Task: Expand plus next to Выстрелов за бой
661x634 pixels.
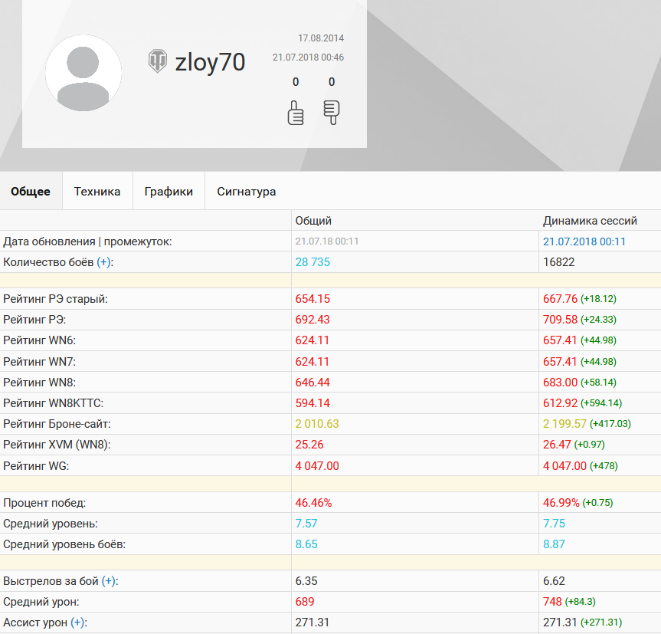Action: [109, 581]
